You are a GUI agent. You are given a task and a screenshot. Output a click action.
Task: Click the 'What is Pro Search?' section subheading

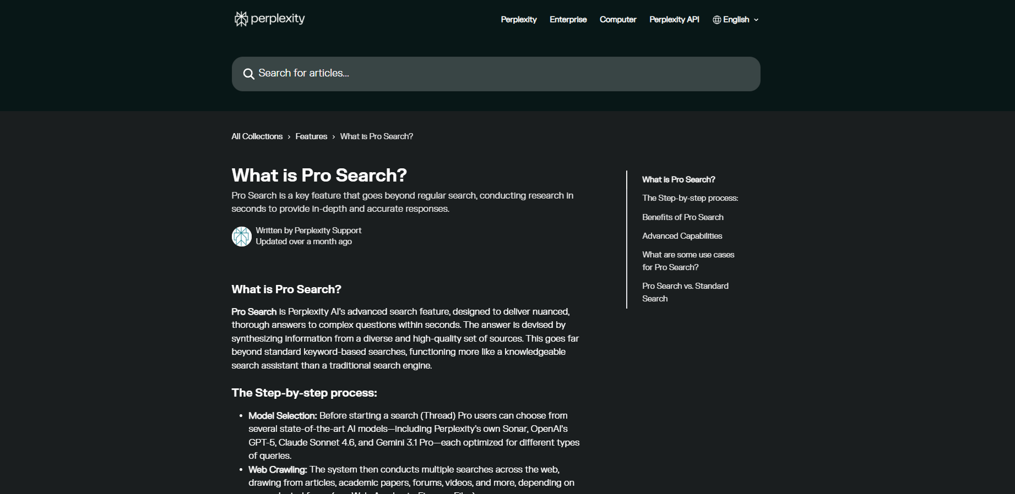[x=286, y=289]
